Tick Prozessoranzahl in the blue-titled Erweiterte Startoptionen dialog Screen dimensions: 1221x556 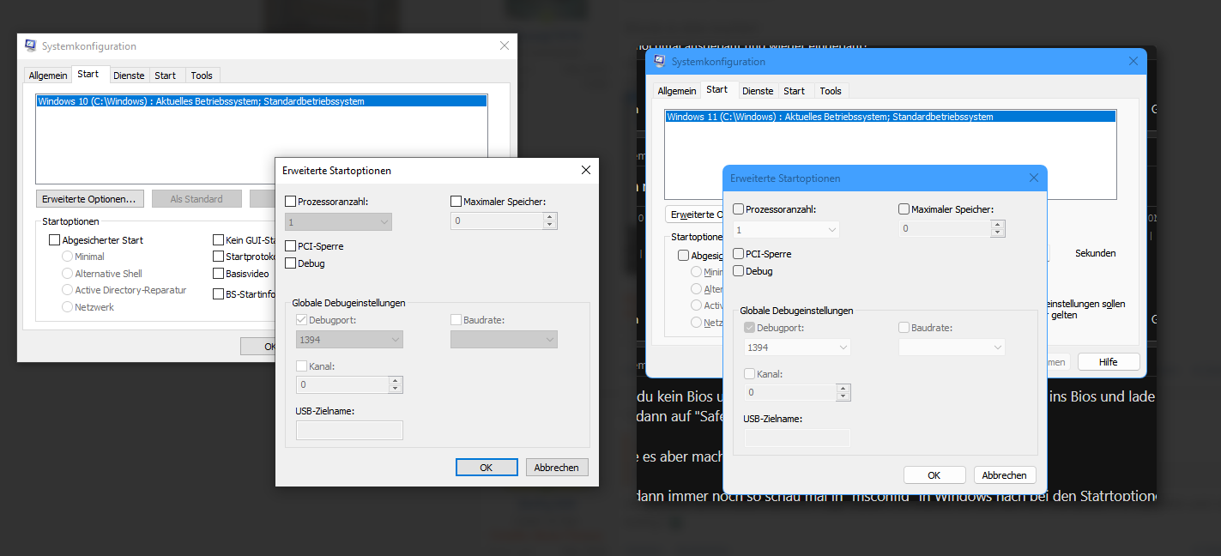point(739,209)
